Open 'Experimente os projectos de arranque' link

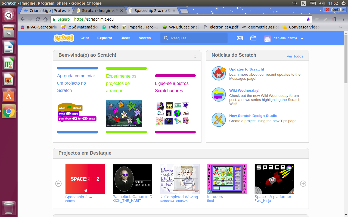click(121, 83)
